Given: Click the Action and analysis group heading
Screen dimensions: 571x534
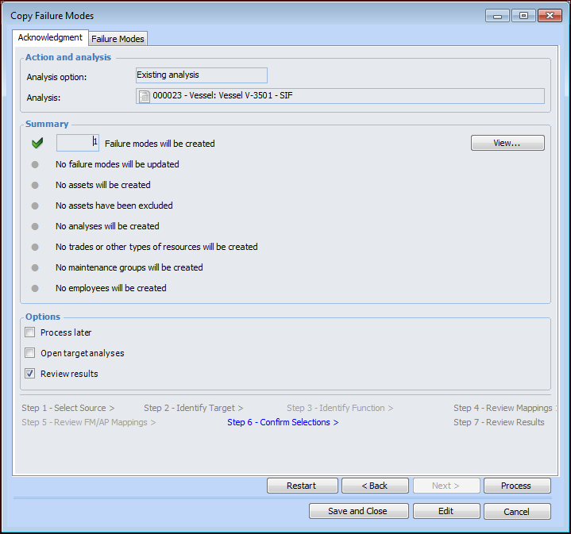Looking at the screenshot, I should coord(68,57).
